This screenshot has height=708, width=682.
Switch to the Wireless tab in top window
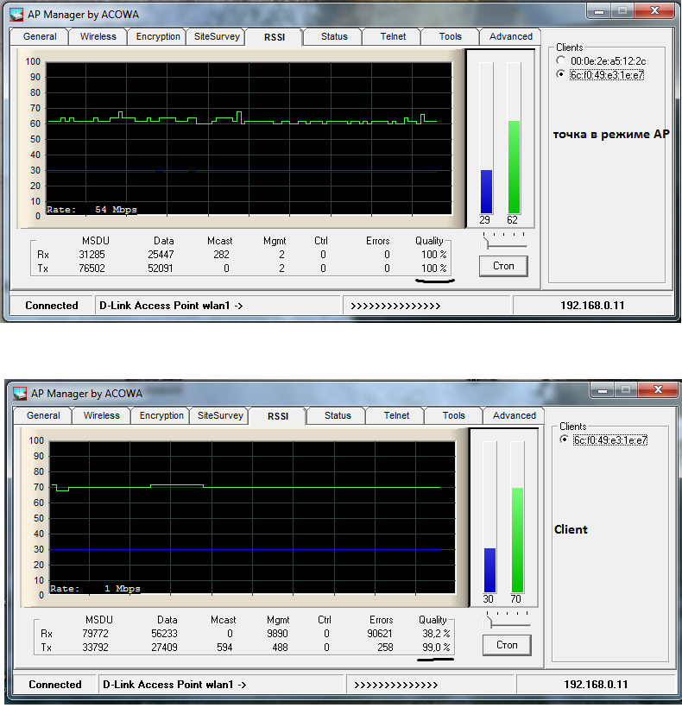(98, 36)
